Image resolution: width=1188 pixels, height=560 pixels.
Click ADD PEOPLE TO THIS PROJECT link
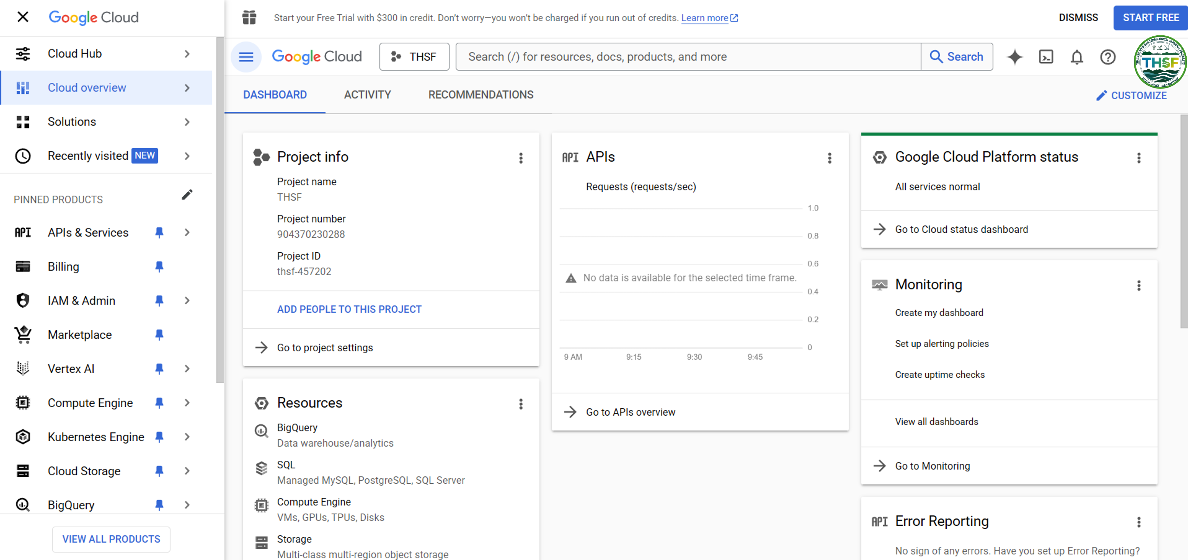349,309
